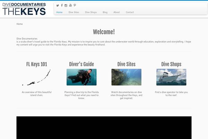Go to the Blog menu item

pos(105,12)
